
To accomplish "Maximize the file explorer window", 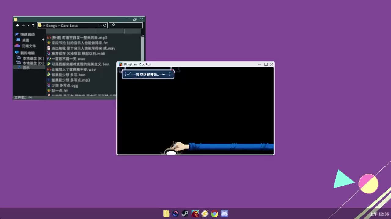I will 135,19.
